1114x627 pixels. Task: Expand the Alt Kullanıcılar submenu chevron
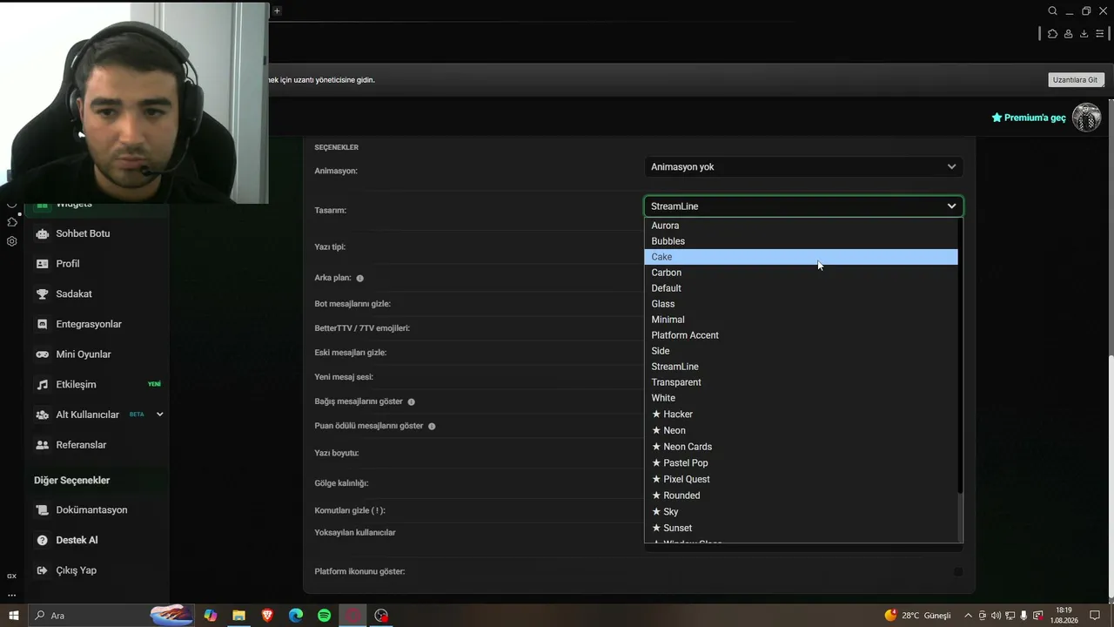tap(159, 415)
